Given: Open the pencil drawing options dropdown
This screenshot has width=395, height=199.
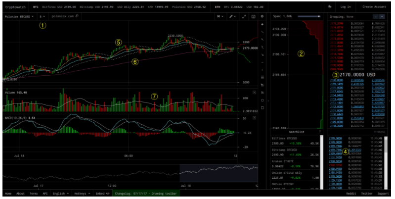Looking at the screenshot, I should pyautogui.click(x=232, y=16).
